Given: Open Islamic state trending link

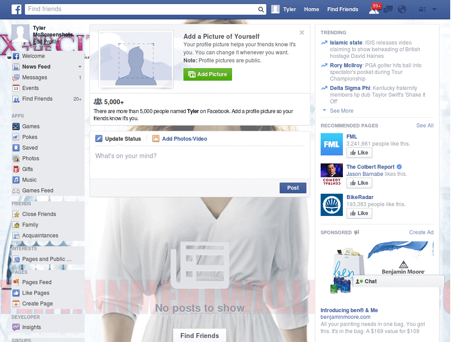Looking at the screenshot, I should pos(346,42).
